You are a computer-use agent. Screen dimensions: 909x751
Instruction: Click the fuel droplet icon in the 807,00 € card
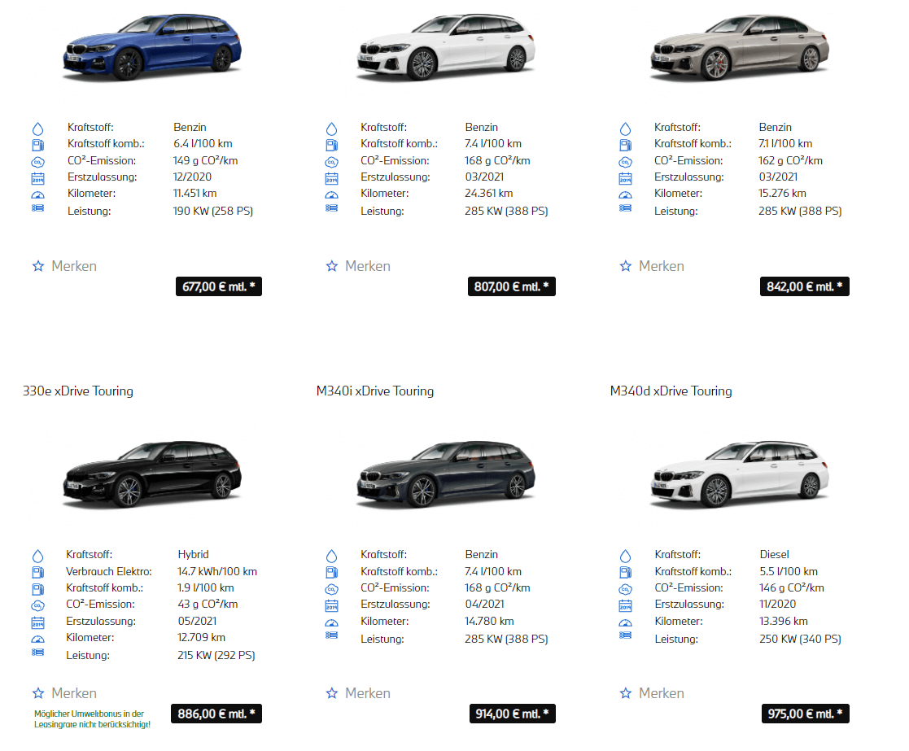(331, 129)
